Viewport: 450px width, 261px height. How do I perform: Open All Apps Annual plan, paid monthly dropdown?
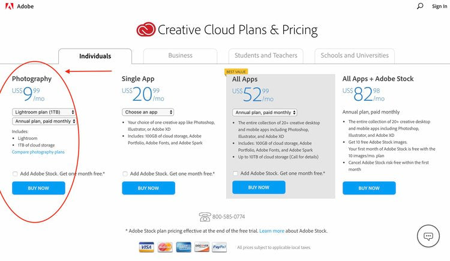click(x=265, y=113)
